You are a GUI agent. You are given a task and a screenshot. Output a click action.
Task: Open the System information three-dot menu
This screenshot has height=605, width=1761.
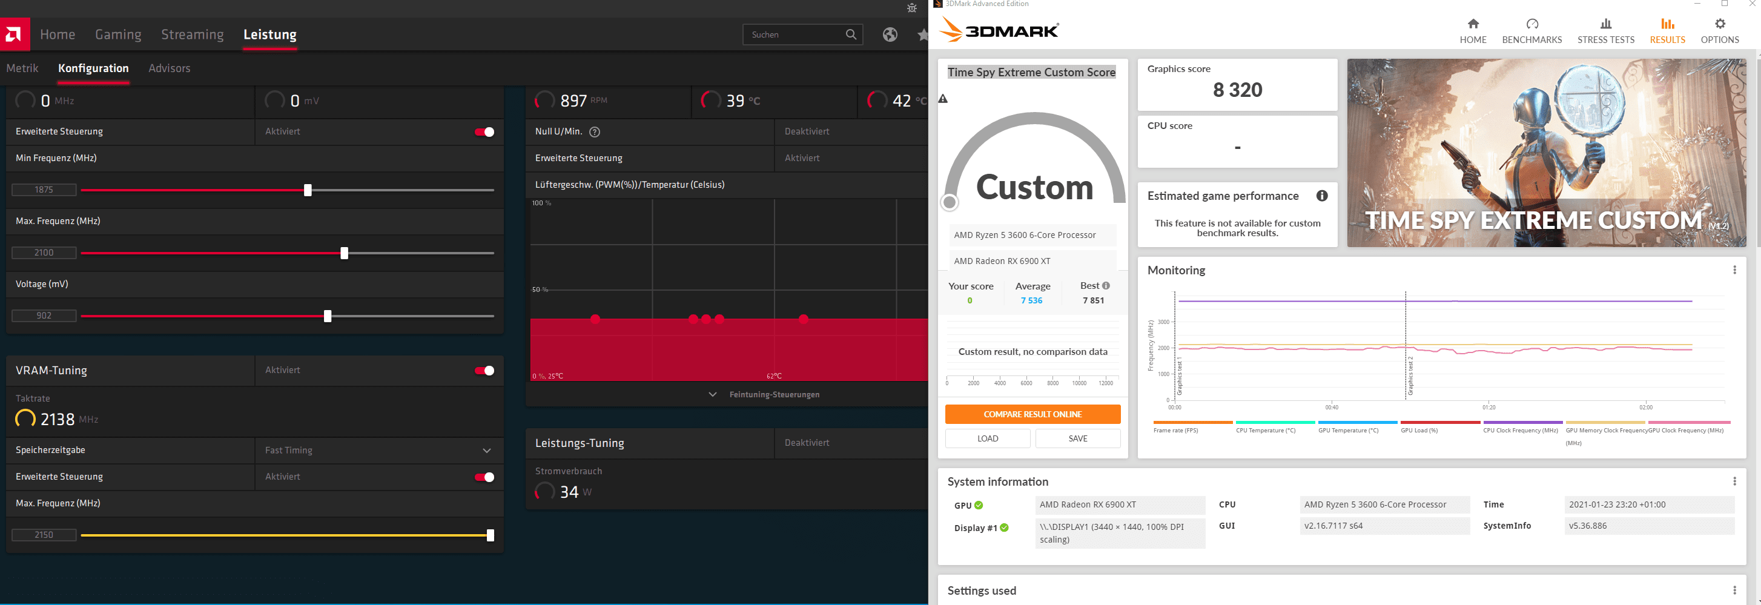[1734, 481]
